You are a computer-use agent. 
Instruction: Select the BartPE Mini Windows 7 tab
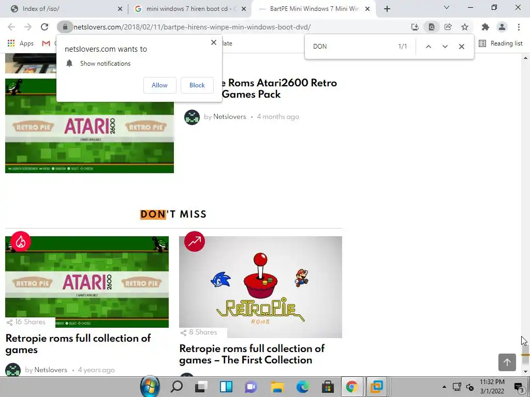314,9
